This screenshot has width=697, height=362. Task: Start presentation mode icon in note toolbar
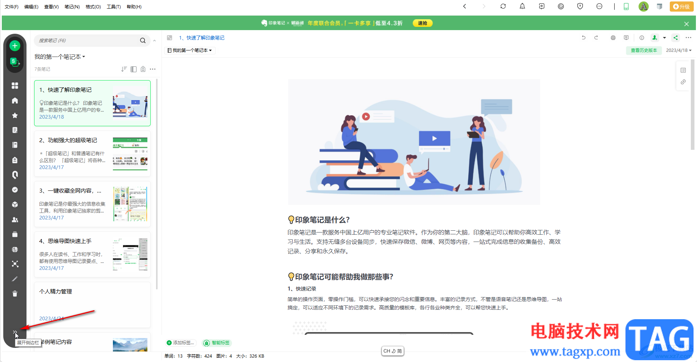626,38
